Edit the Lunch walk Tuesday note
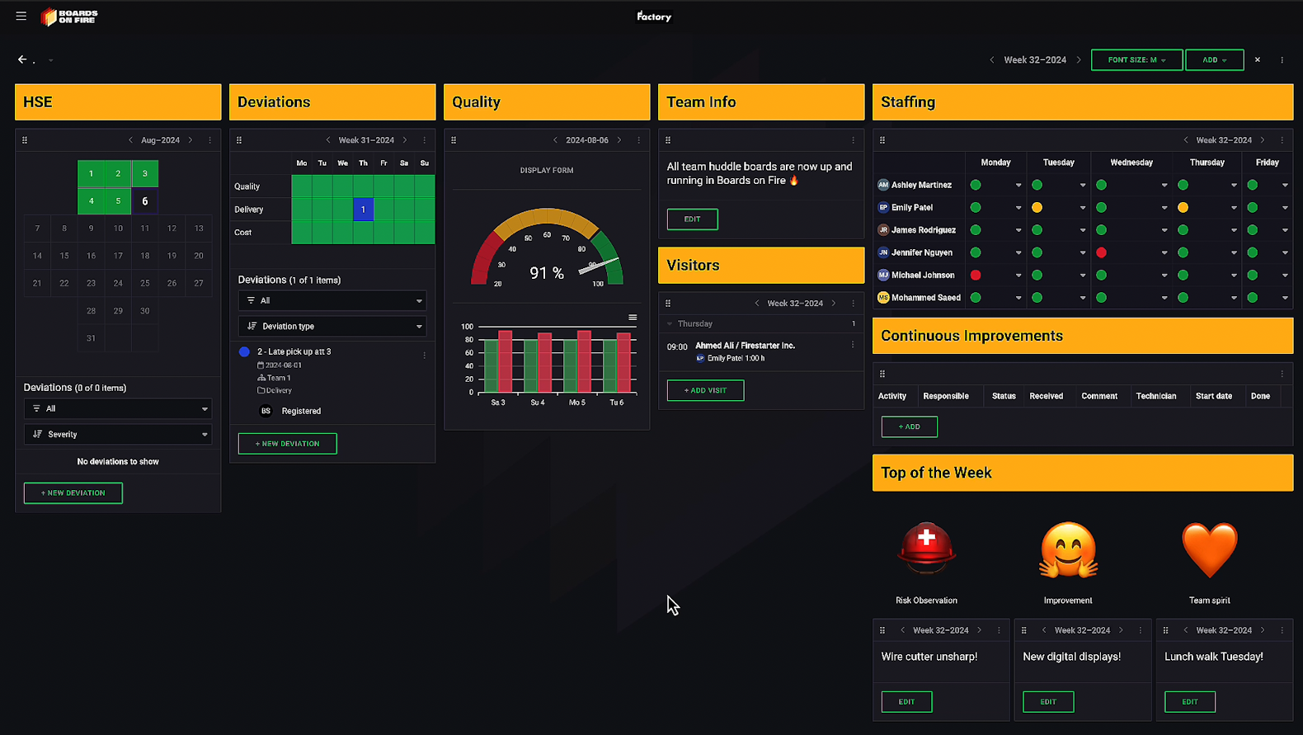 [x=1190, y=702]
